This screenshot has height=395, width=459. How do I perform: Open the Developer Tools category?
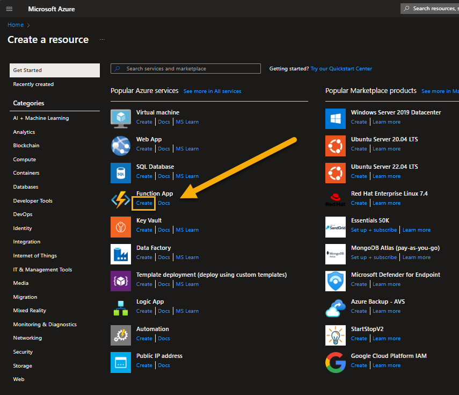33,200
